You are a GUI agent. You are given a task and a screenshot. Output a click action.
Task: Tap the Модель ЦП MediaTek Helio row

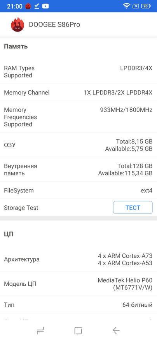tap(78, 284)
